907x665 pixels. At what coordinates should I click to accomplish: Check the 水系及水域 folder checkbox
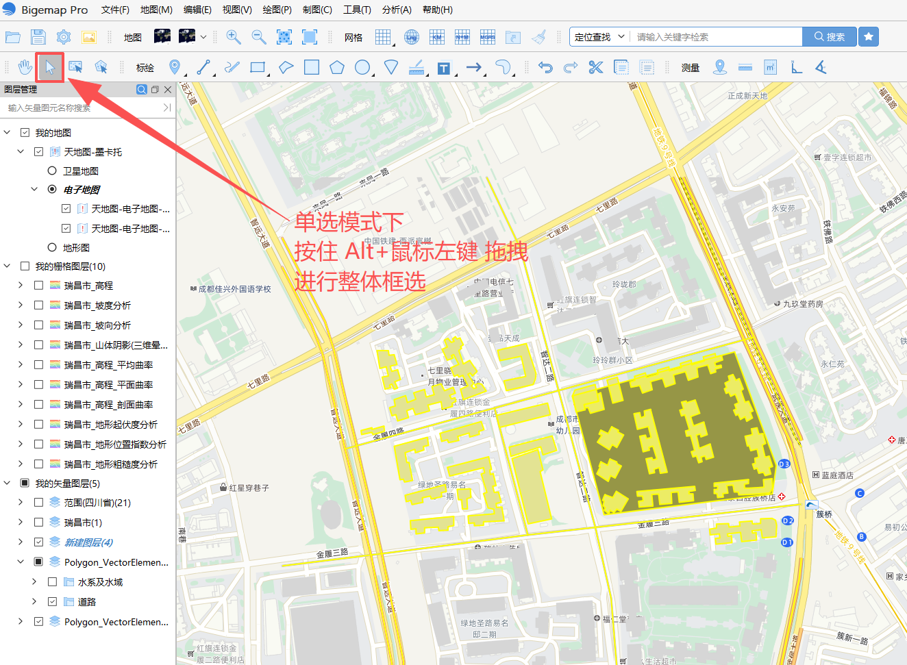[x=53, y=581]
